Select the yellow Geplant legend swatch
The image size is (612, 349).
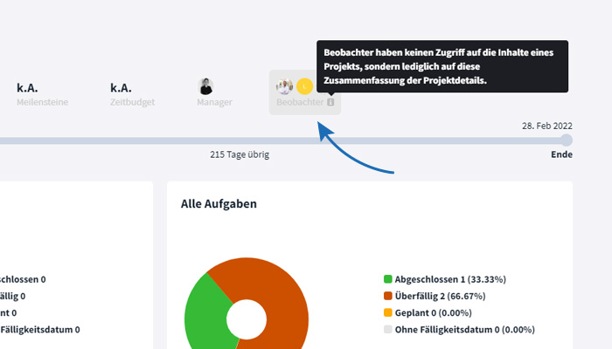point(387,312)
